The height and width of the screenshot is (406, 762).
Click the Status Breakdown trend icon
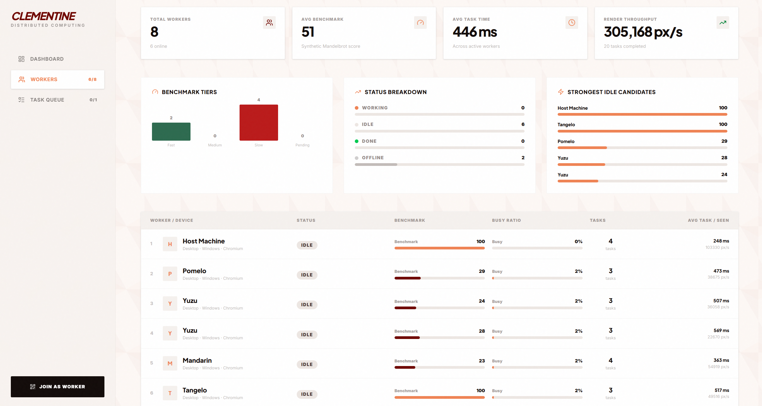pos(358,92)
